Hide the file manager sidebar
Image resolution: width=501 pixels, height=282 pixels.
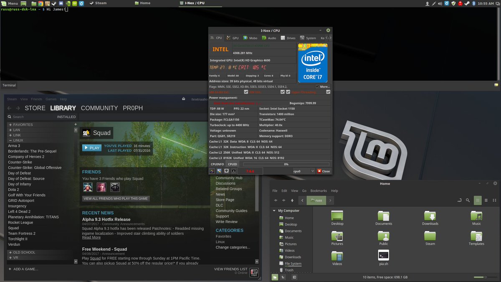[294, 277]
